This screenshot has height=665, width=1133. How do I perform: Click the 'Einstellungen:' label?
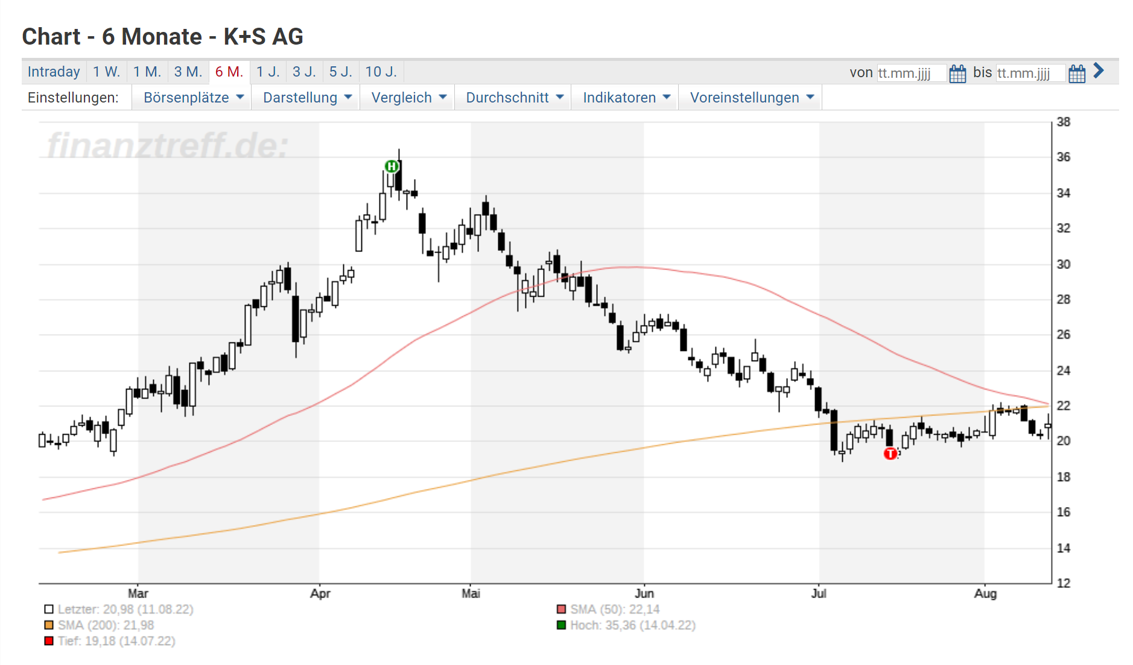[73, 98]
